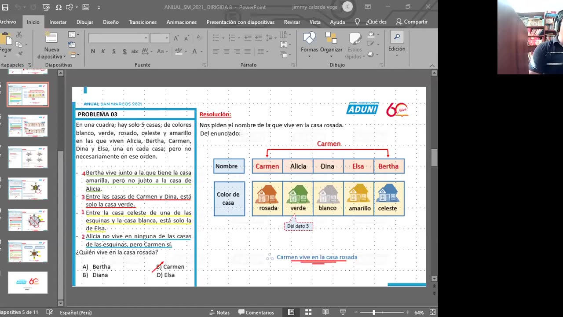The width and height of the screenshot is (563, 317).
Task: Align text to the right
Action: [x=237, y=52]
